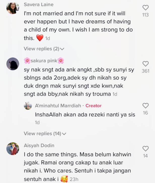Viewport: 155px width, 183px height.
Task: Like Aisyah Dodin's comment
Action: (x=145, y=148)
